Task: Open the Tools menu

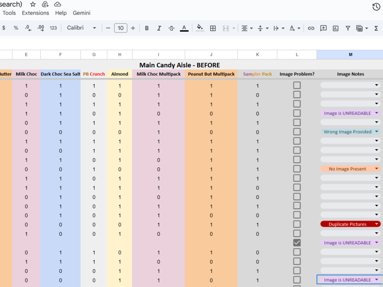Action: click(9, 13)
